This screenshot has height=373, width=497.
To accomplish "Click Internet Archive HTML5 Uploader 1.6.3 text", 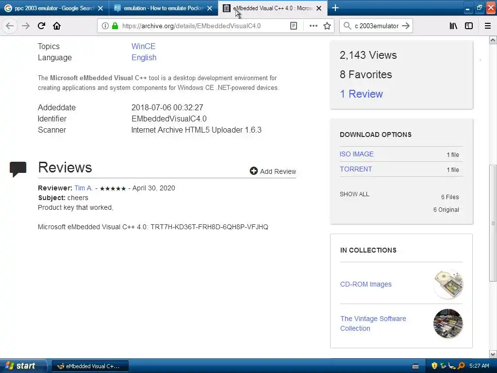I will coord(196,130).
